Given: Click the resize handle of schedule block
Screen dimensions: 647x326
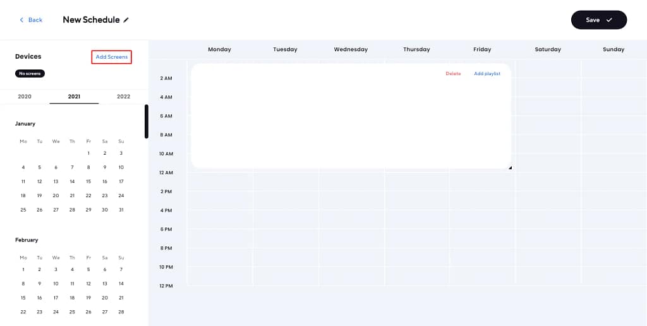Looking at the screenshot, I should (x=509, y=167).
